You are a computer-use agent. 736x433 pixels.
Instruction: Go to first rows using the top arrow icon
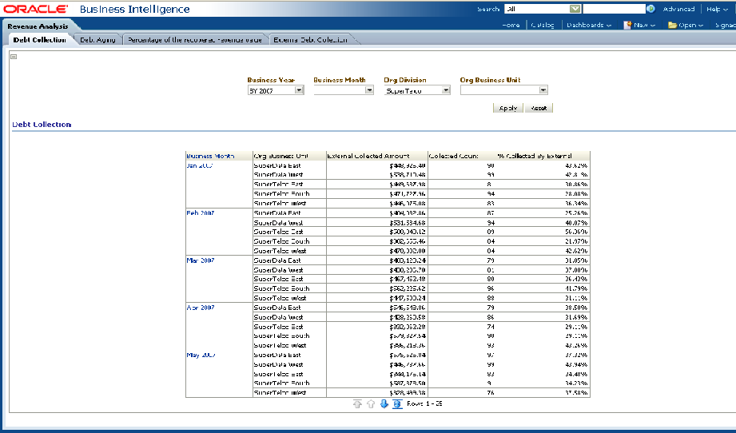pos(357,404)
